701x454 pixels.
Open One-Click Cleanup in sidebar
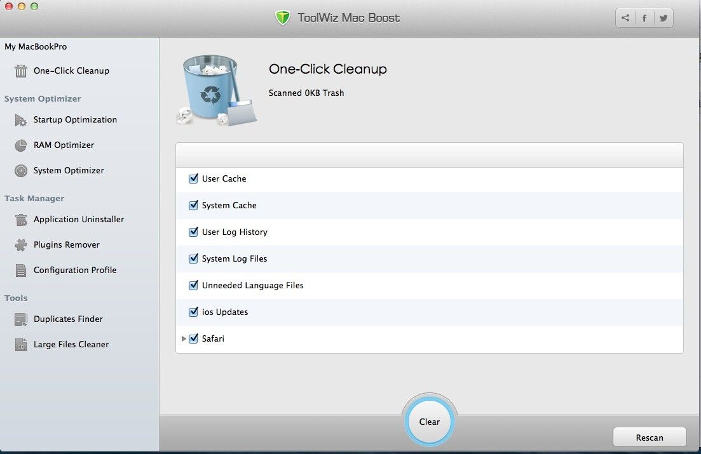pyautogui.click(x=72, y=70)
